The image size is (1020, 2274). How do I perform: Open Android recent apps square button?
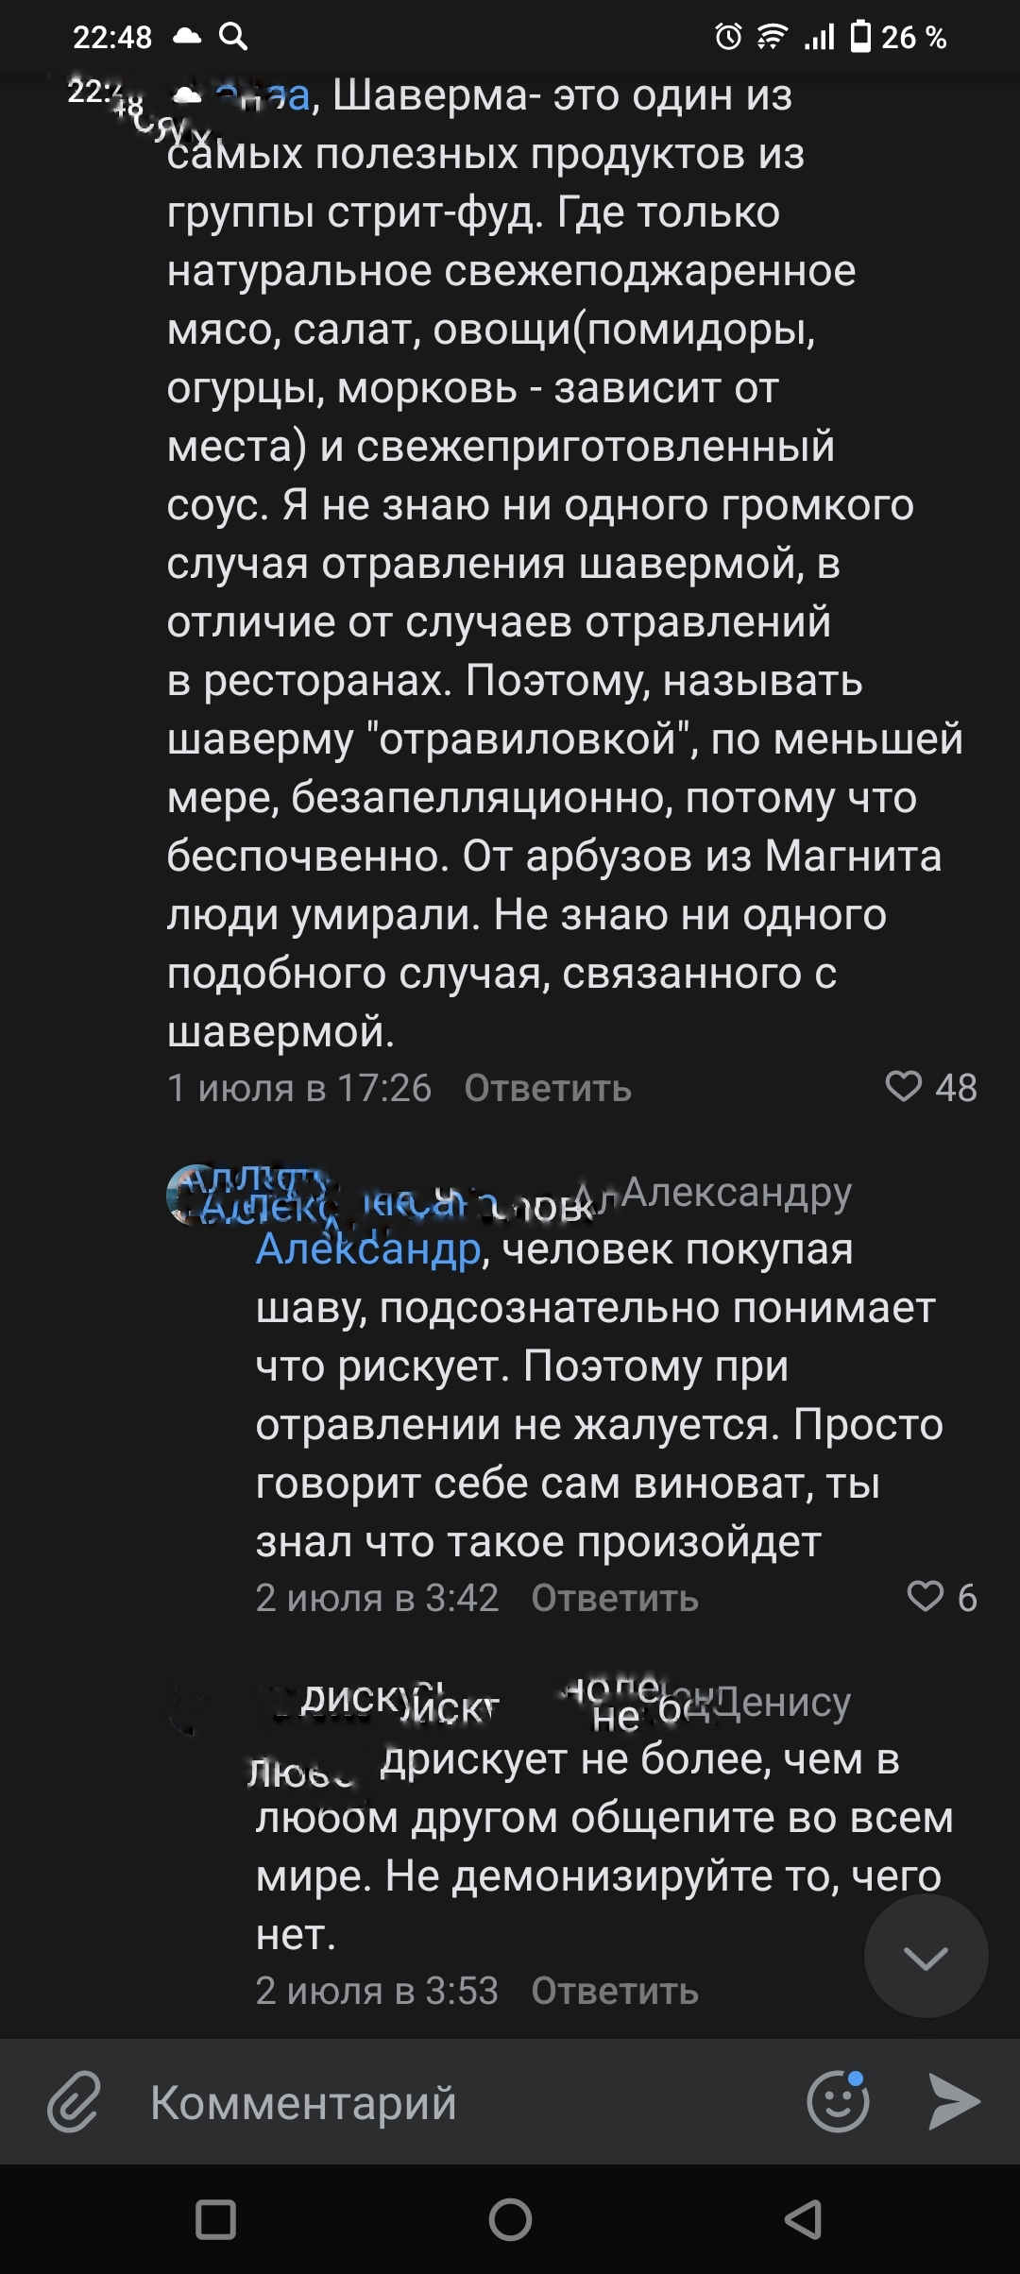click(x=215, y=2219)
